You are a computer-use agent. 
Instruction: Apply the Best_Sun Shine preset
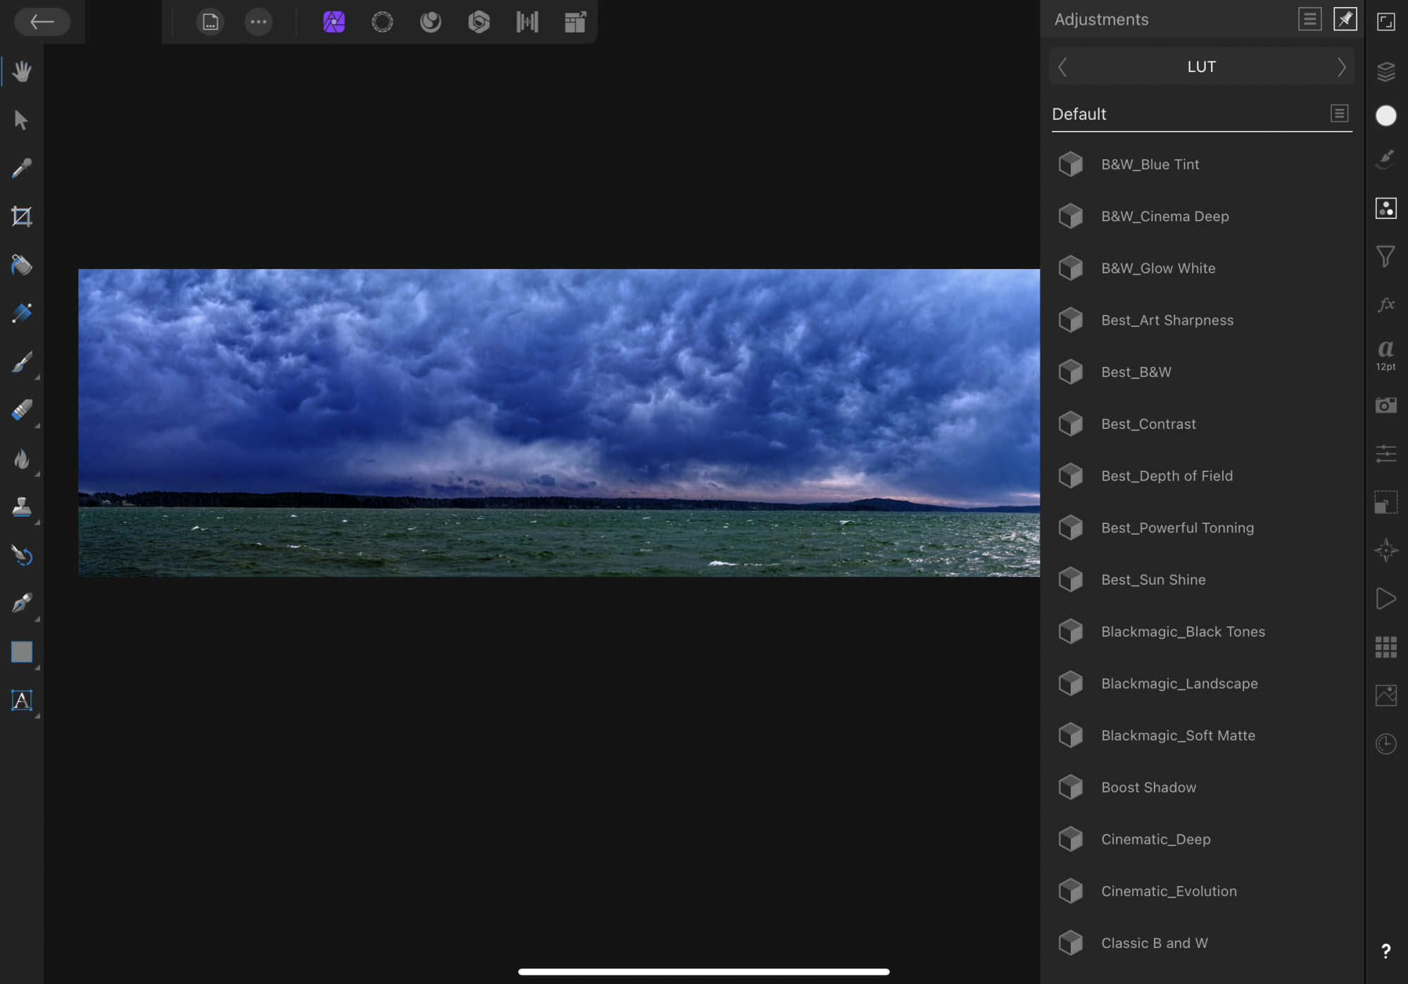[x=1201, y=580]
